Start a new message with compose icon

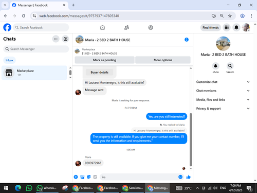[65, 39]
